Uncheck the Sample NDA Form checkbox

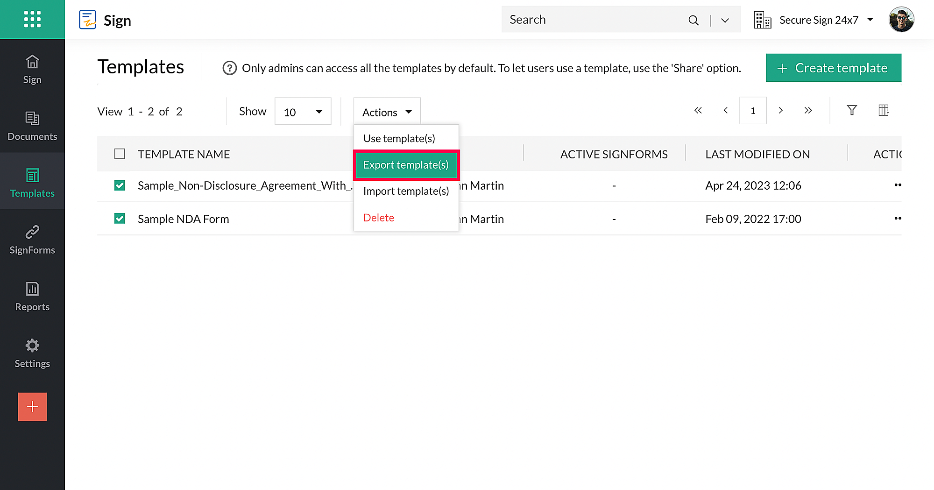point(120,219)
